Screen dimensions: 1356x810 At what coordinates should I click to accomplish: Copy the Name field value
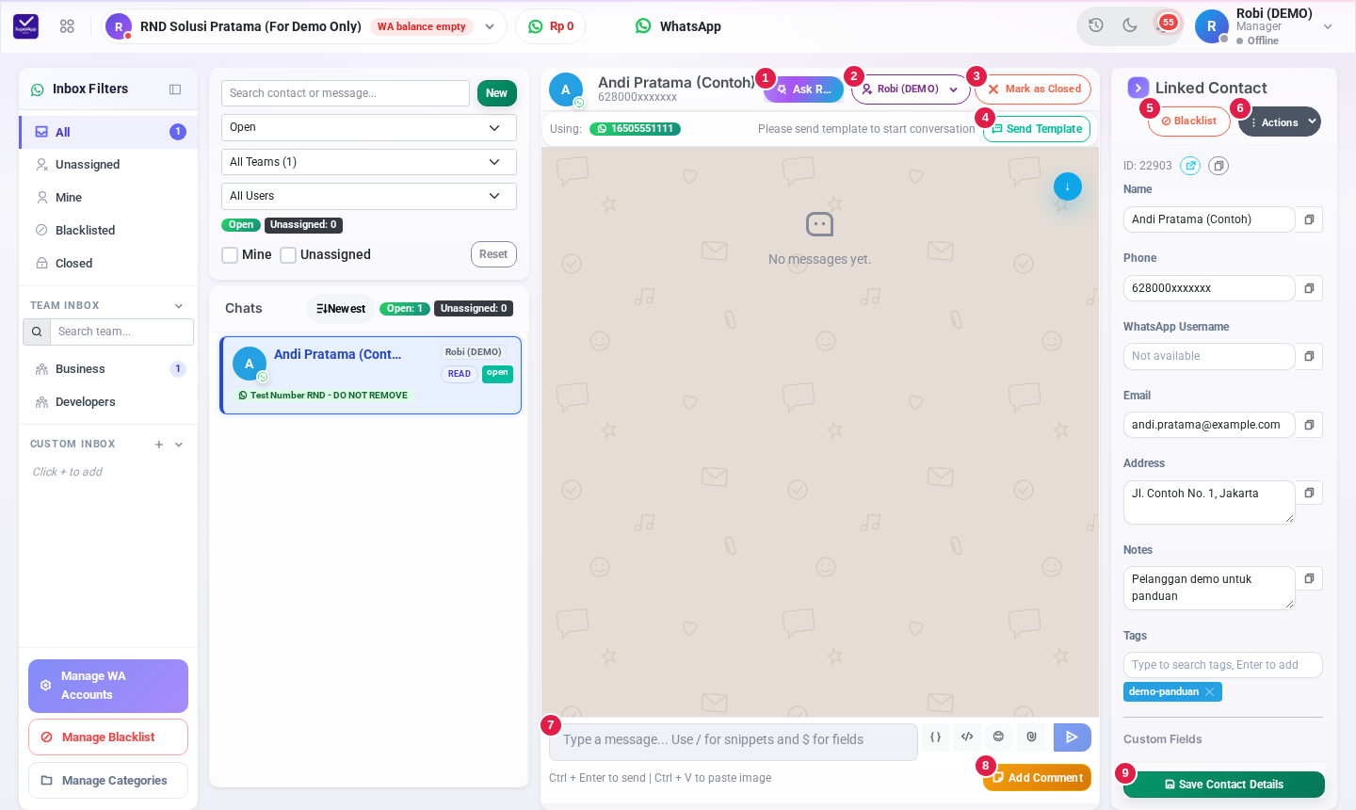[1309, 219]
